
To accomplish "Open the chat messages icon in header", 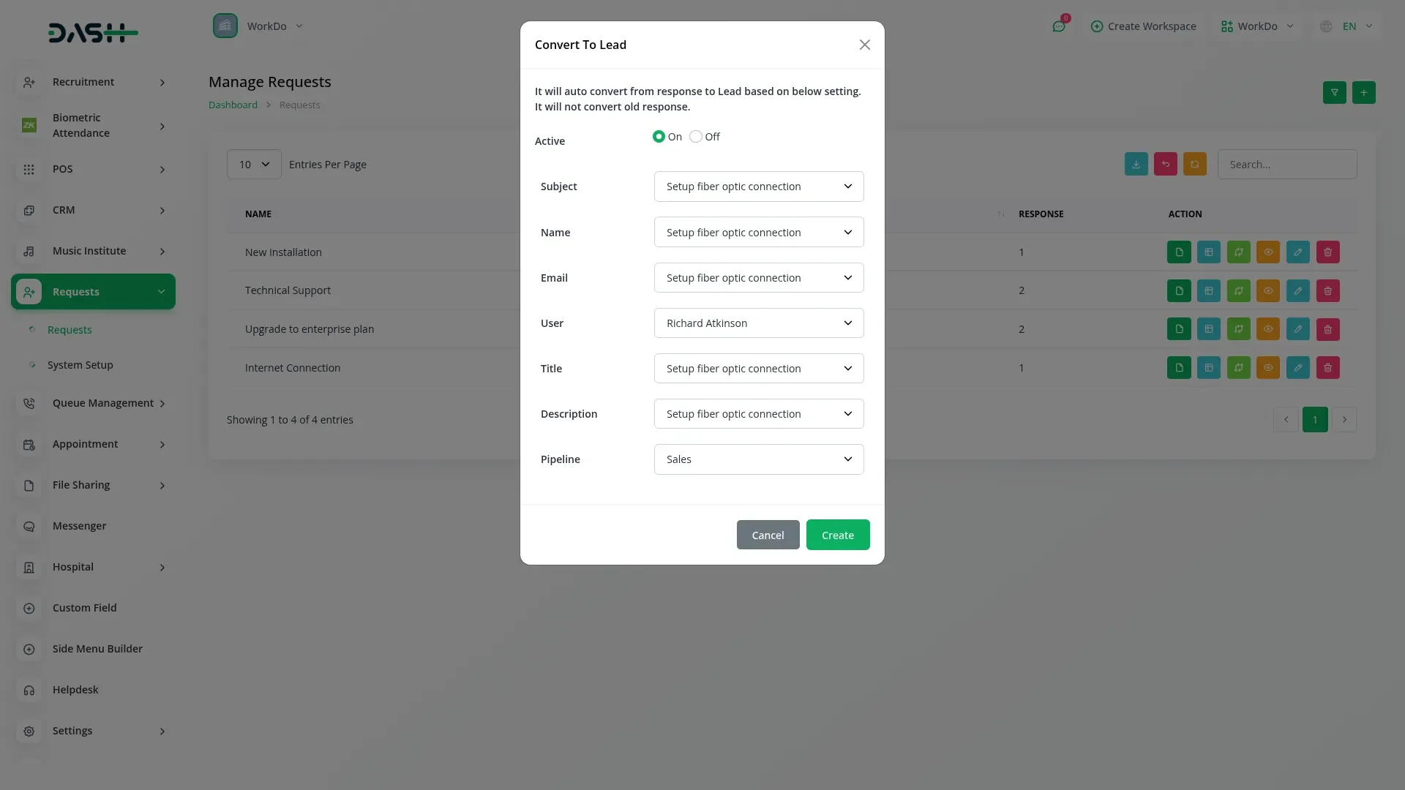I will [x=1058, y=26].
